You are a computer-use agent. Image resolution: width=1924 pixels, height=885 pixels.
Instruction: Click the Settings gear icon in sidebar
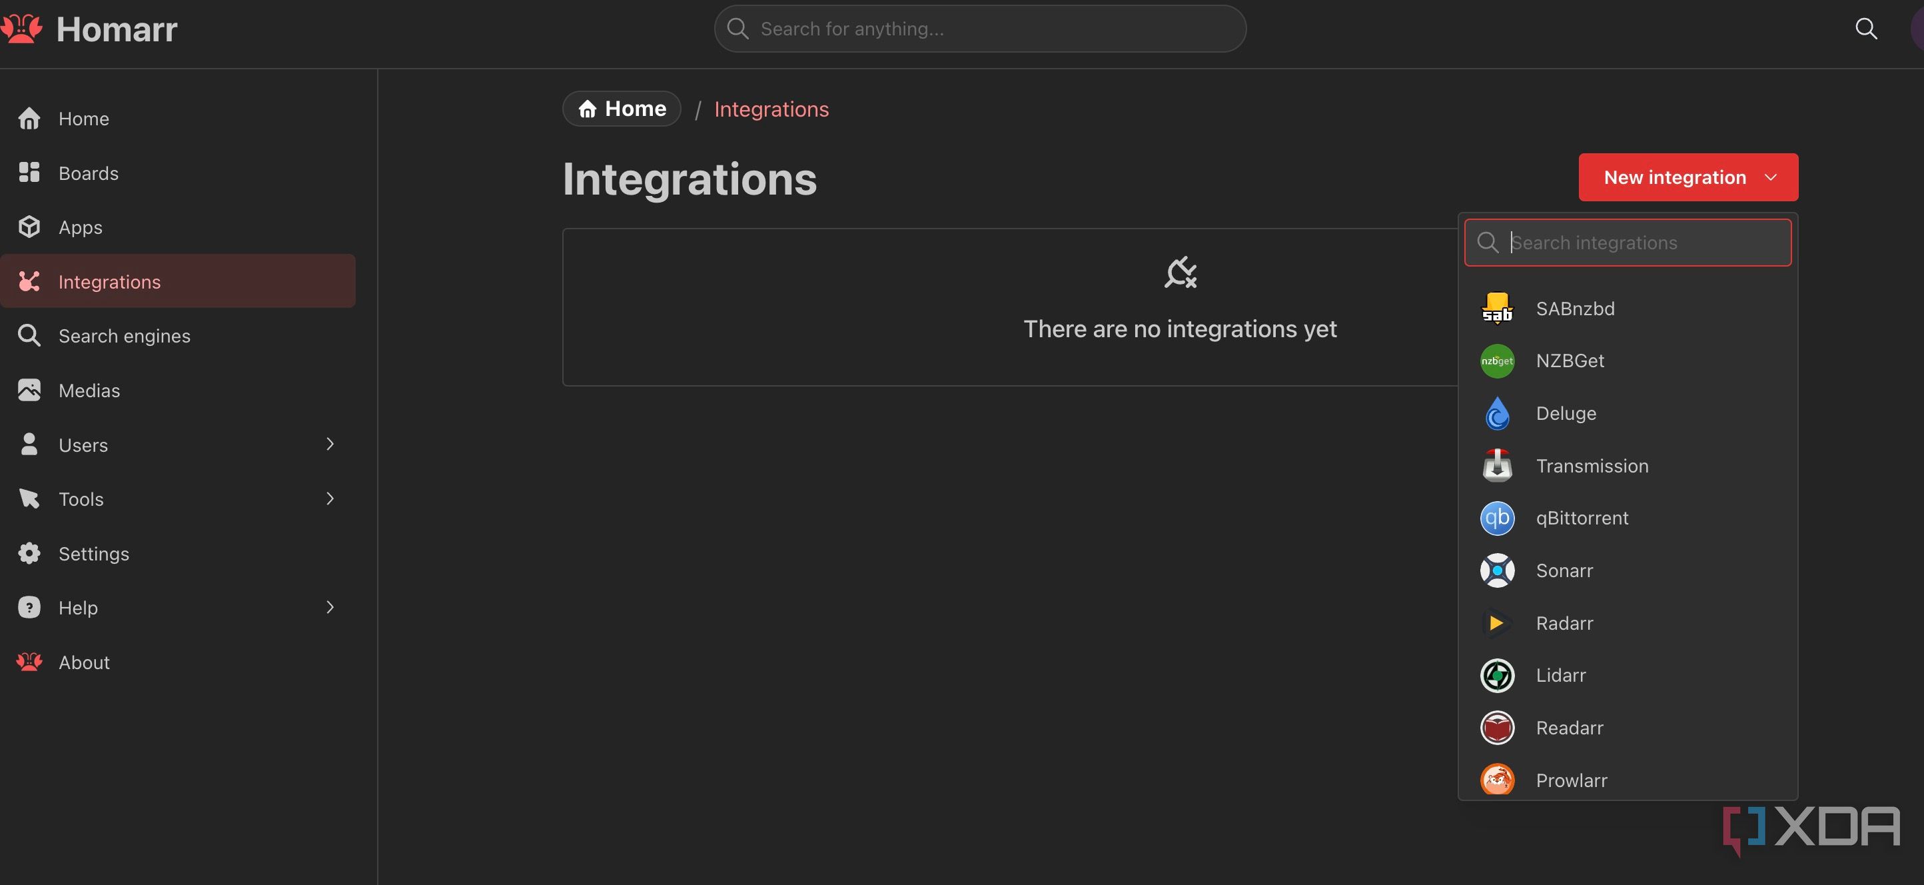29,553
